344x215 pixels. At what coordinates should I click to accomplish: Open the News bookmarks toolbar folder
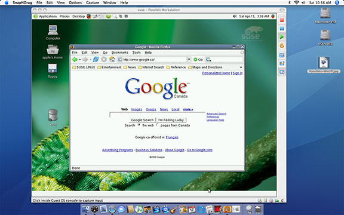[x=130, y=67]
